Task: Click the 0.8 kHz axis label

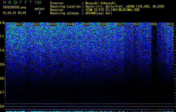Action: click(2, 78)
